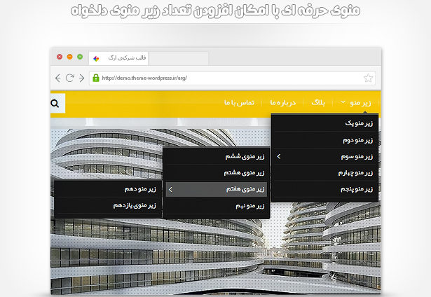Bookmark page with the star icon
This screenshot has width=431, height=297.
[x=369, y=78]
